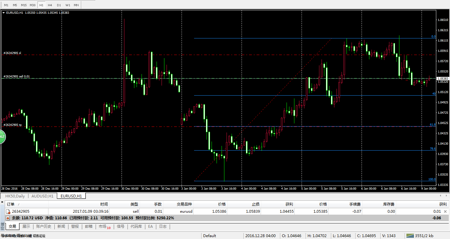Click the connection status bars icon

(410, 236)
